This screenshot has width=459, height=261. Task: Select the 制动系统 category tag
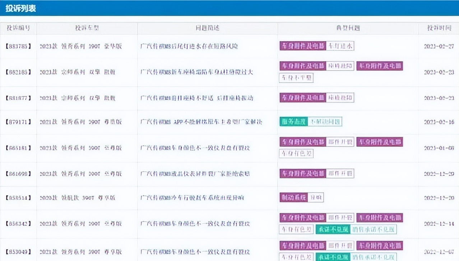tap(293, 197)
